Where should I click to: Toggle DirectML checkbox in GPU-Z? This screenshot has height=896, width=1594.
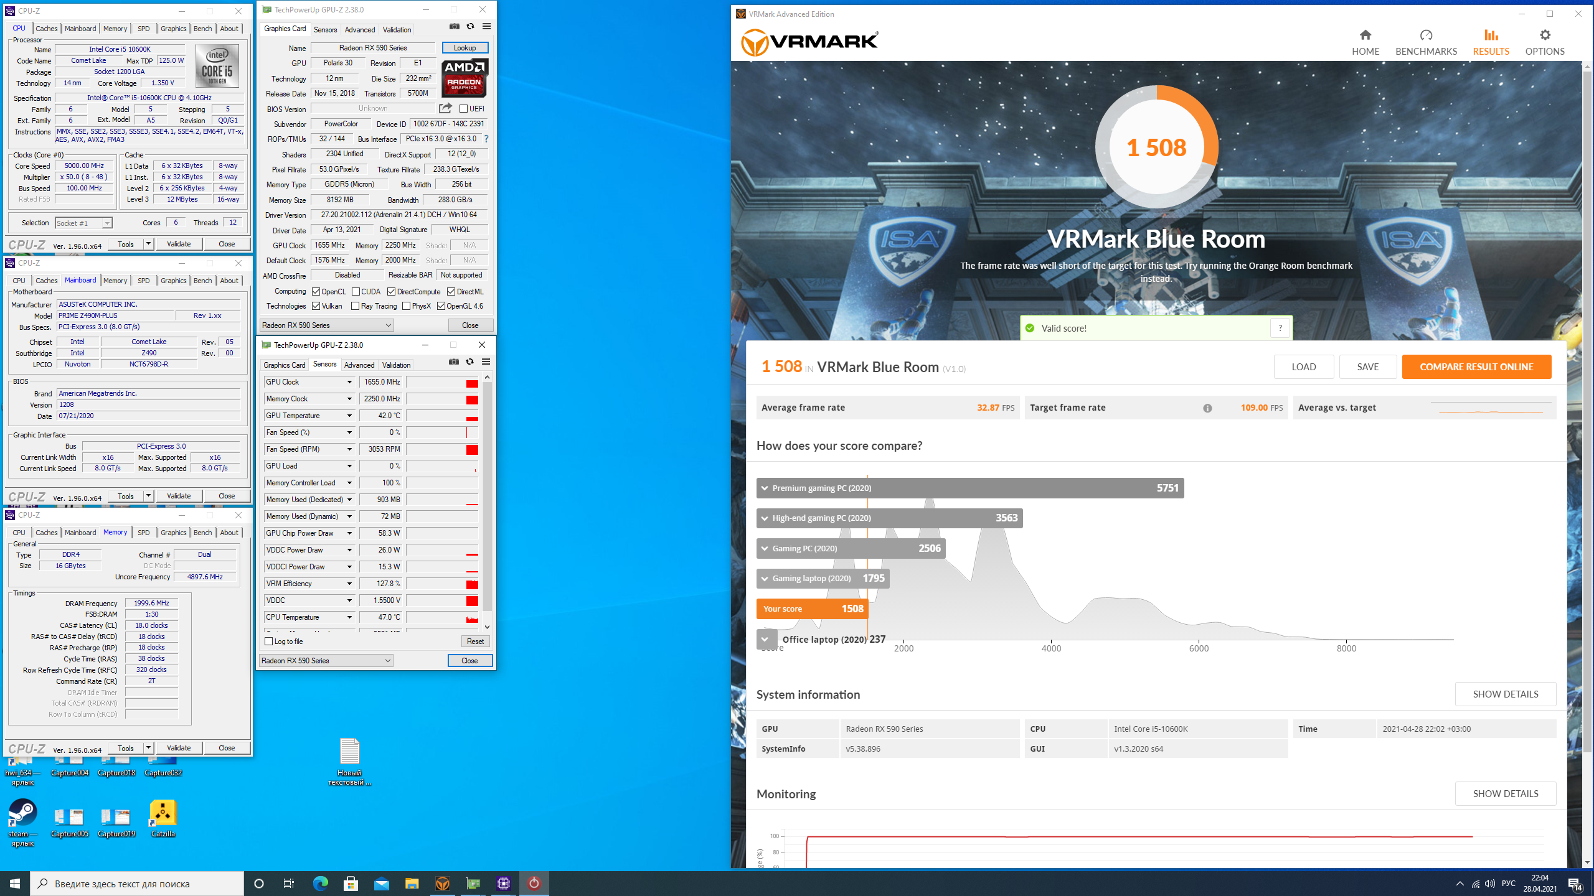point(451,292)
